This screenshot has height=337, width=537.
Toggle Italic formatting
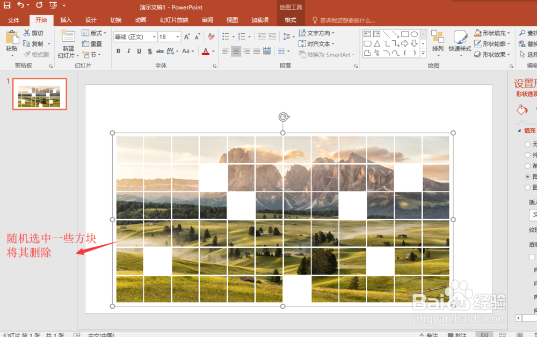[x=129, y=51]
